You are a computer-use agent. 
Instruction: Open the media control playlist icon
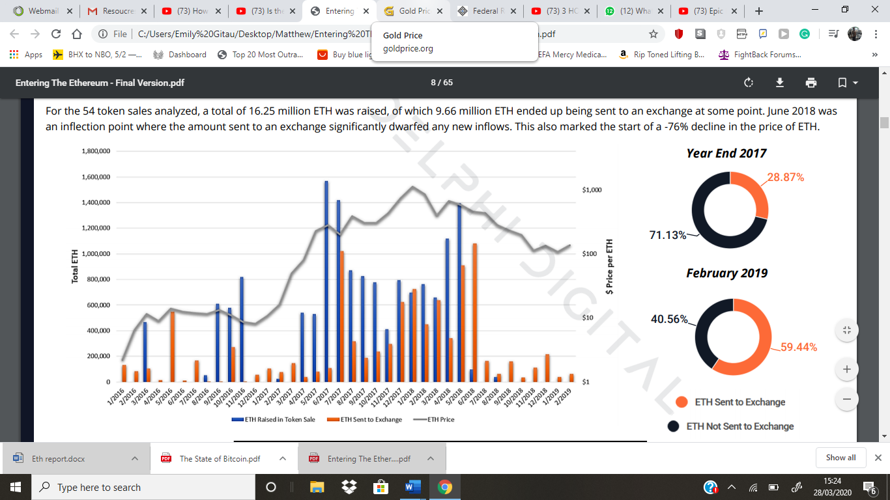pos(833,34)
